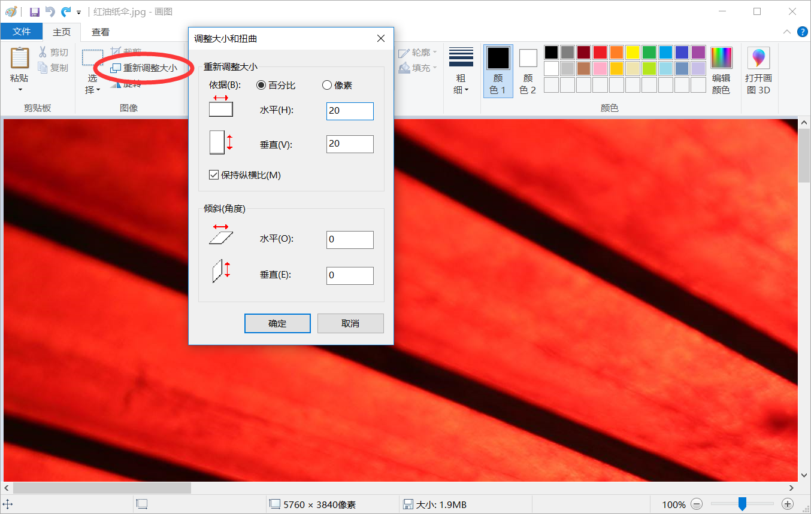Image resolution: width=811 pixels, height=514 pixels.
Task: Click the Save icon in quick access toolbar
Action: click(34, 11)
